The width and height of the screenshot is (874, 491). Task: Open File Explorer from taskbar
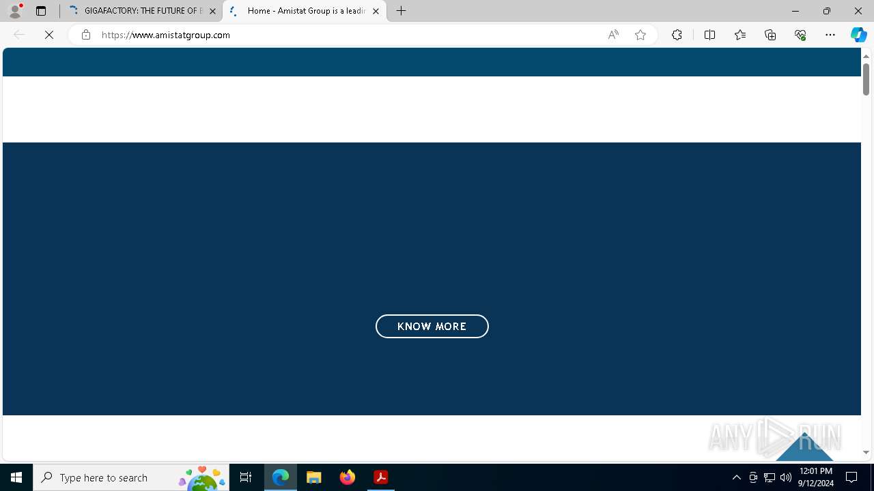pyautogui.click(x=314, y=477)
